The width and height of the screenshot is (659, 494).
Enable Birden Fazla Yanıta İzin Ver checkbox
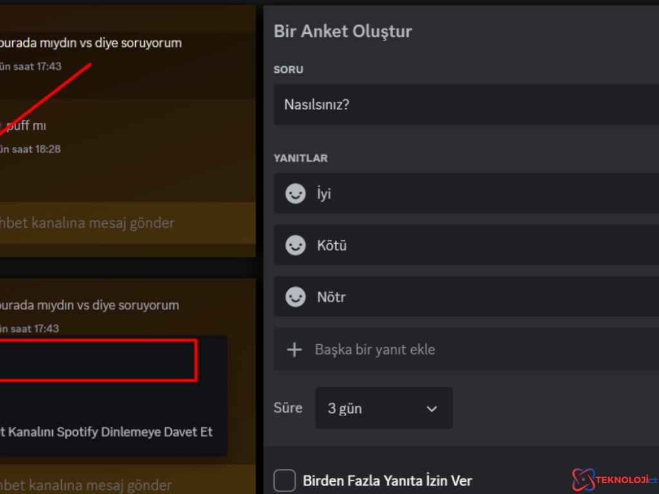tap(284, 480)
